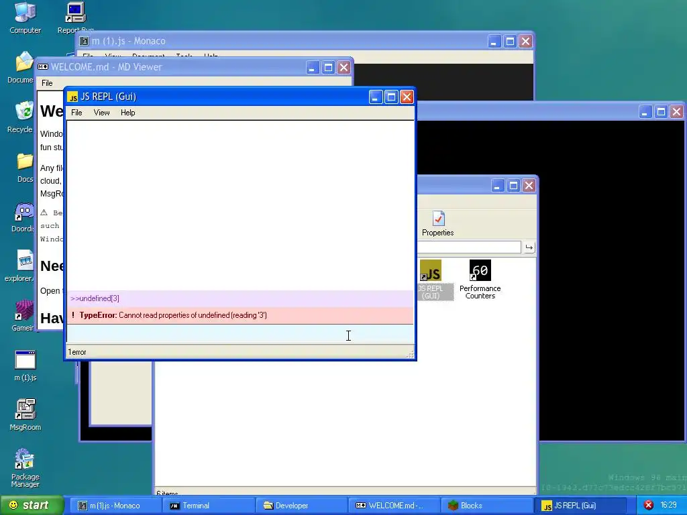Open the m (1).js file icon

[x=25, y=365]
